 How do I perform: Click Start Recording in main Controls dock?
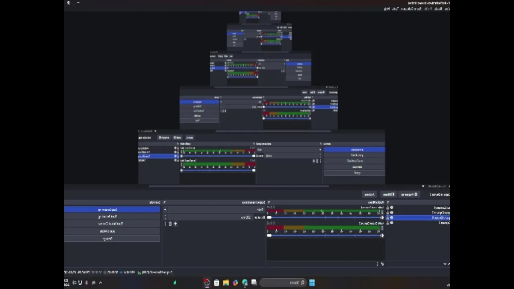pos(112,217)
